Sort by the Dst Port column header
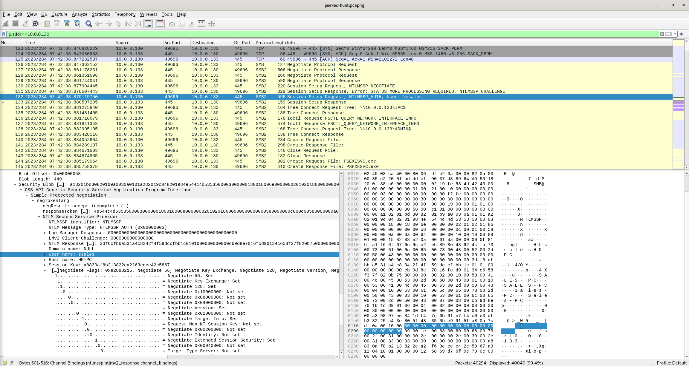Viewport: 689px width, 366px height. (244, 42)
